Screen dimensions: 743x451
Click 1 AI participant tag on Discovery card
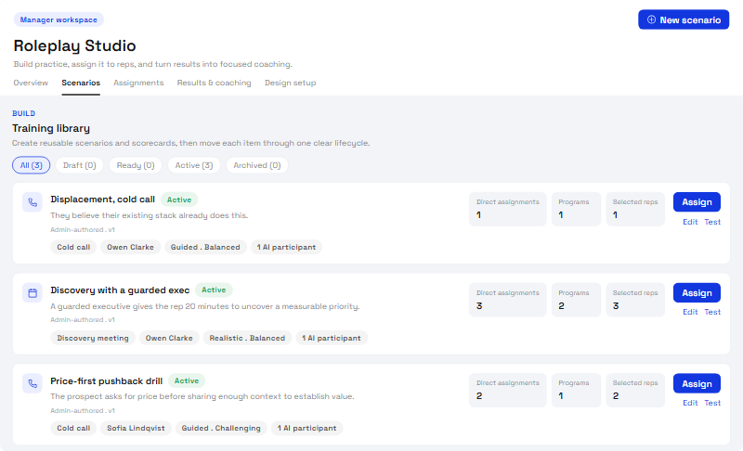[x=332, y=338]
